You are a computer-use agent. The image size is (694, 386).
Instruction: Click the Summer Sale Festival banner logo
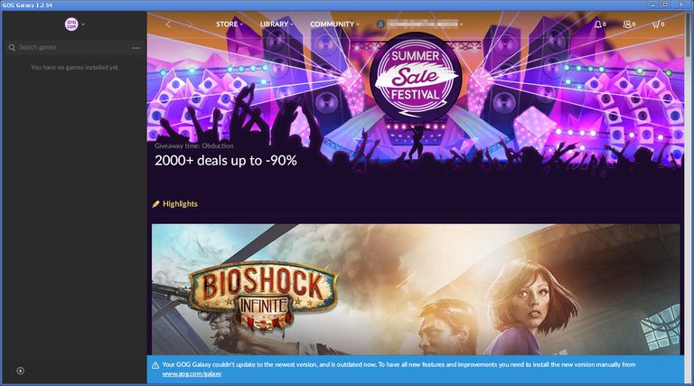coord(415,77)
